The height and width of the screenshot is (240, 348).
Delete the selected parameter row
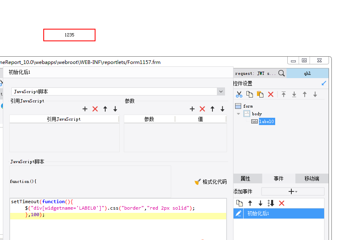[202, 109]
